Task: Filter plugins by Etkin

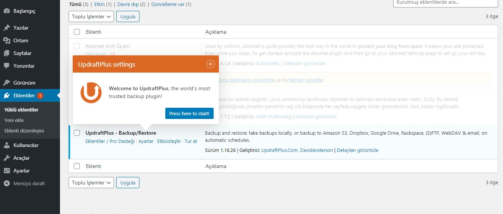Action: click(99, 4)
